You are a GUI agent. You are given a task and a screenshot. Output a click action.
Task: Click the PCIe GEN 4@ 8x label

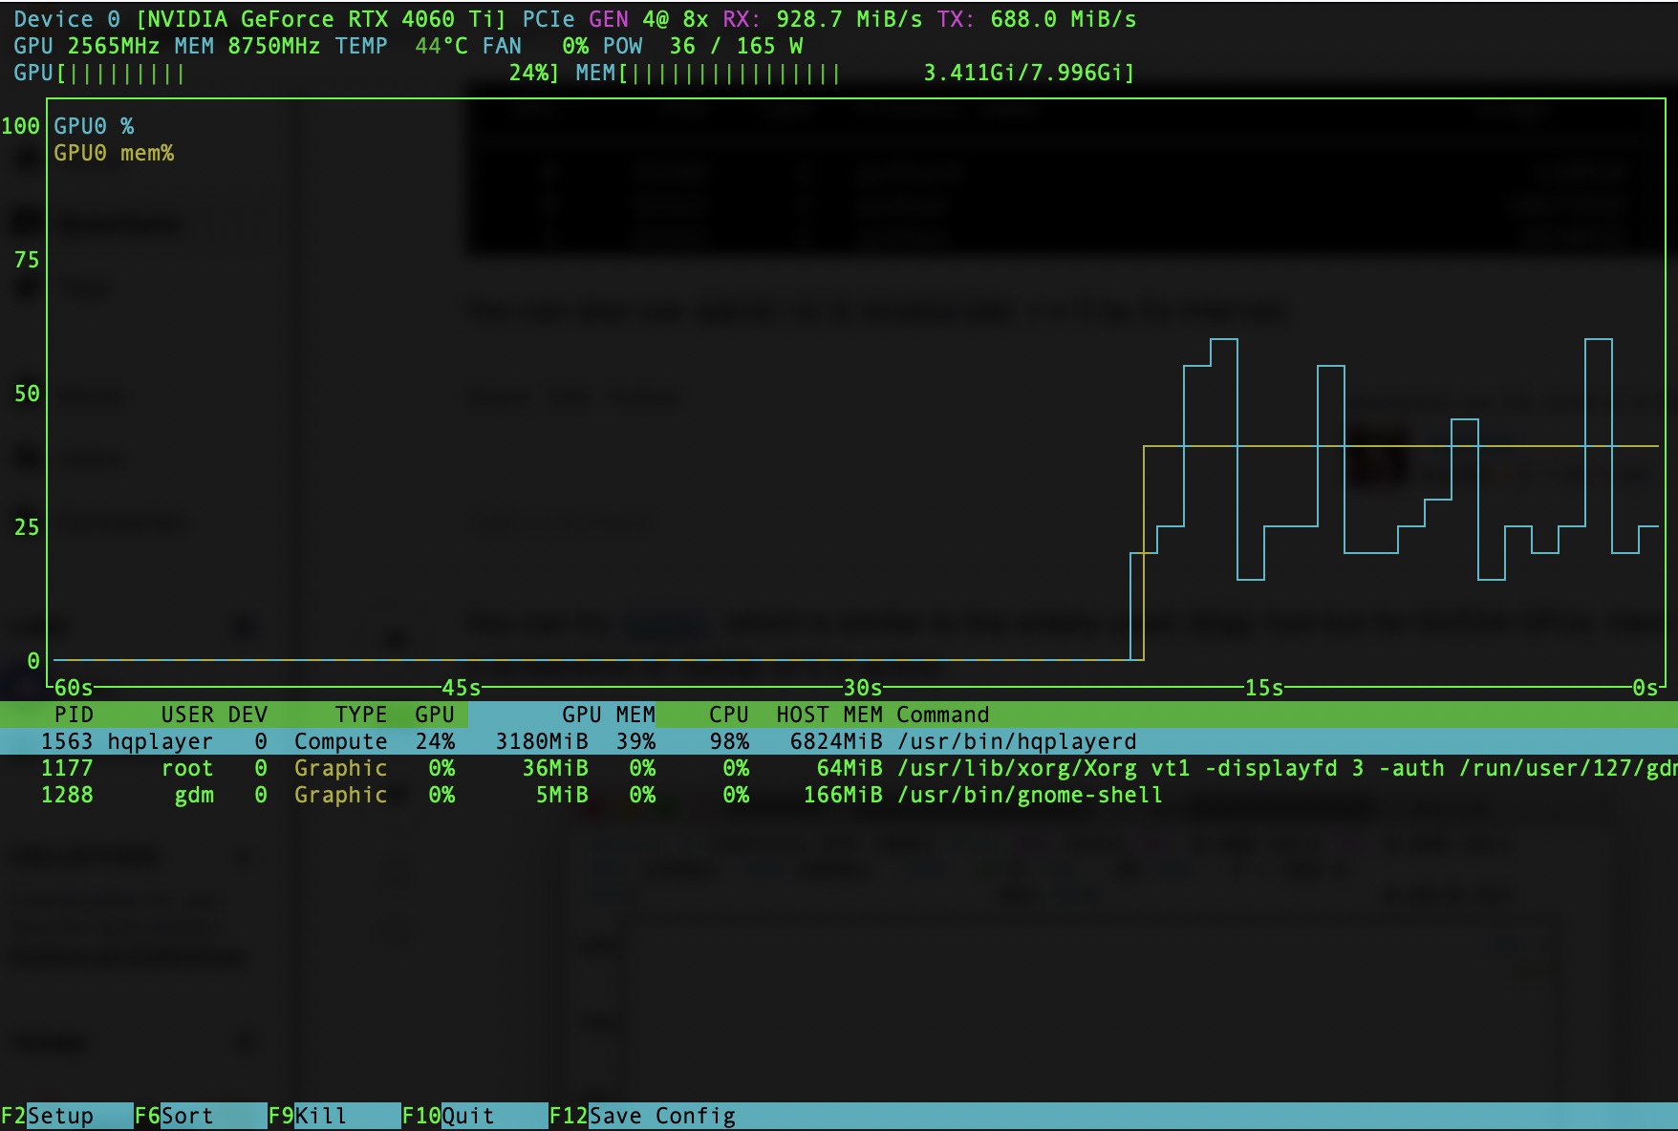[x=615, y=19]
